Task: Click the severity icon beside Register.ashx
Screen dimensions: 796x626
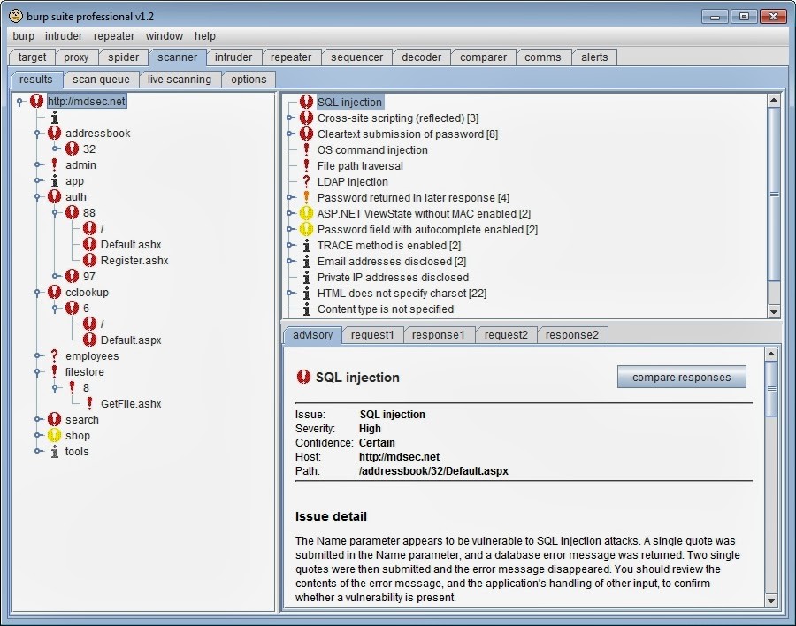Action: coord(89,260)
